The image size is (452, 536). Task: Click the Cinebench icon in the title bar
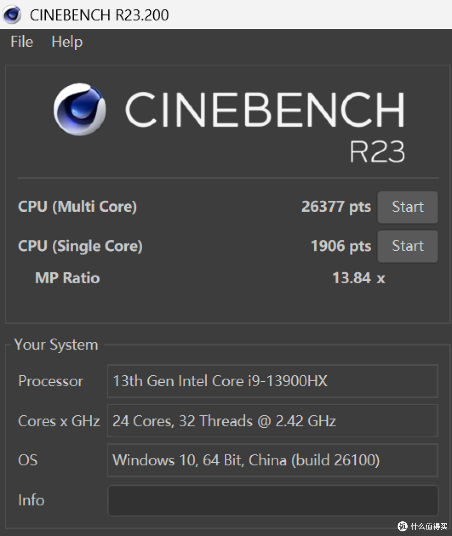click(12, 15)
